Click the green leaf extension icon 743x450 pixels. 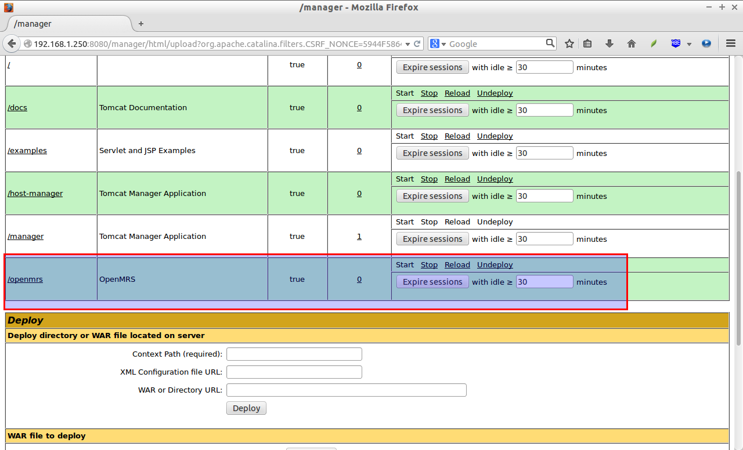tap(654, 43)
